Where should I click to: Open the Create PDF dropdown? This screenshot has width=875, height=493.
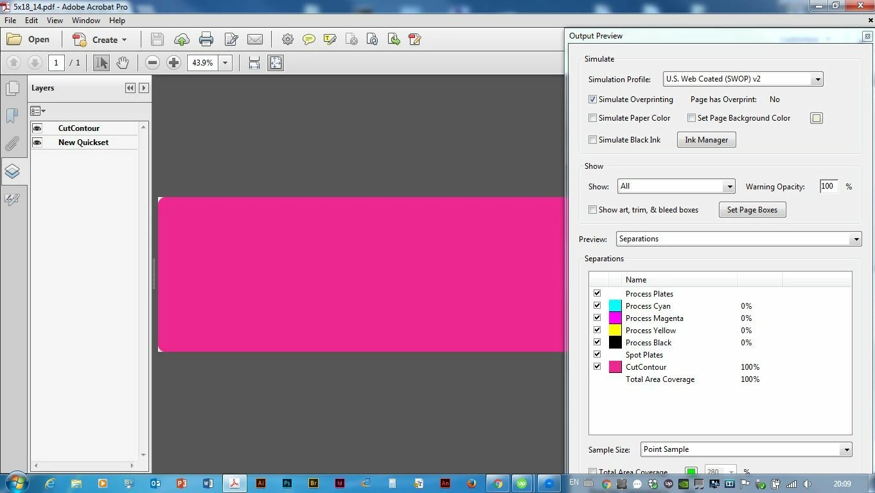(x=100, y=39)
